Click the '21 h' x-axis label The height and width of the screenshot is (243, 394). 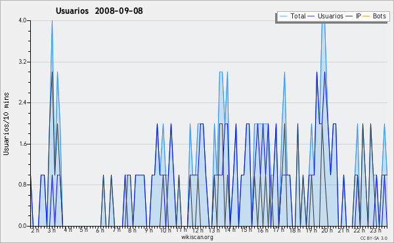point(343,230)
